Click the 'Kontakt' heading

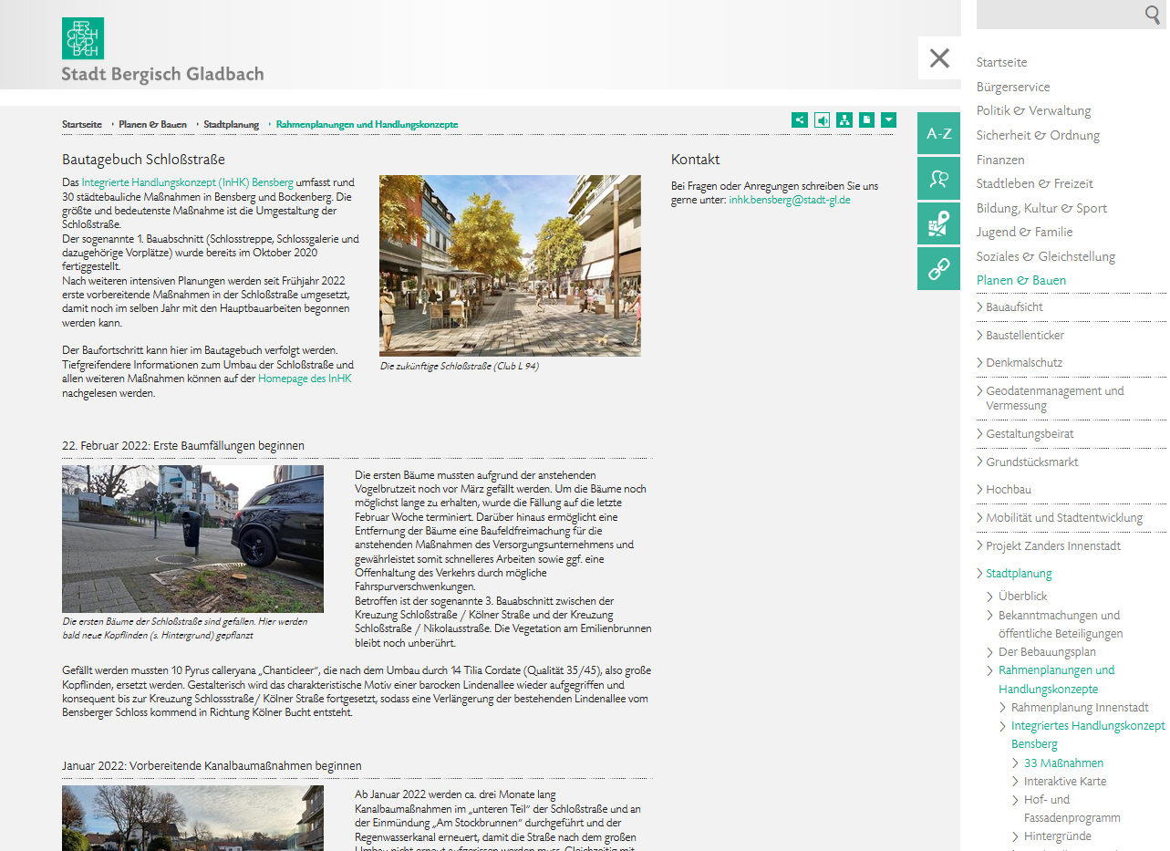click(x=696, y=159)
